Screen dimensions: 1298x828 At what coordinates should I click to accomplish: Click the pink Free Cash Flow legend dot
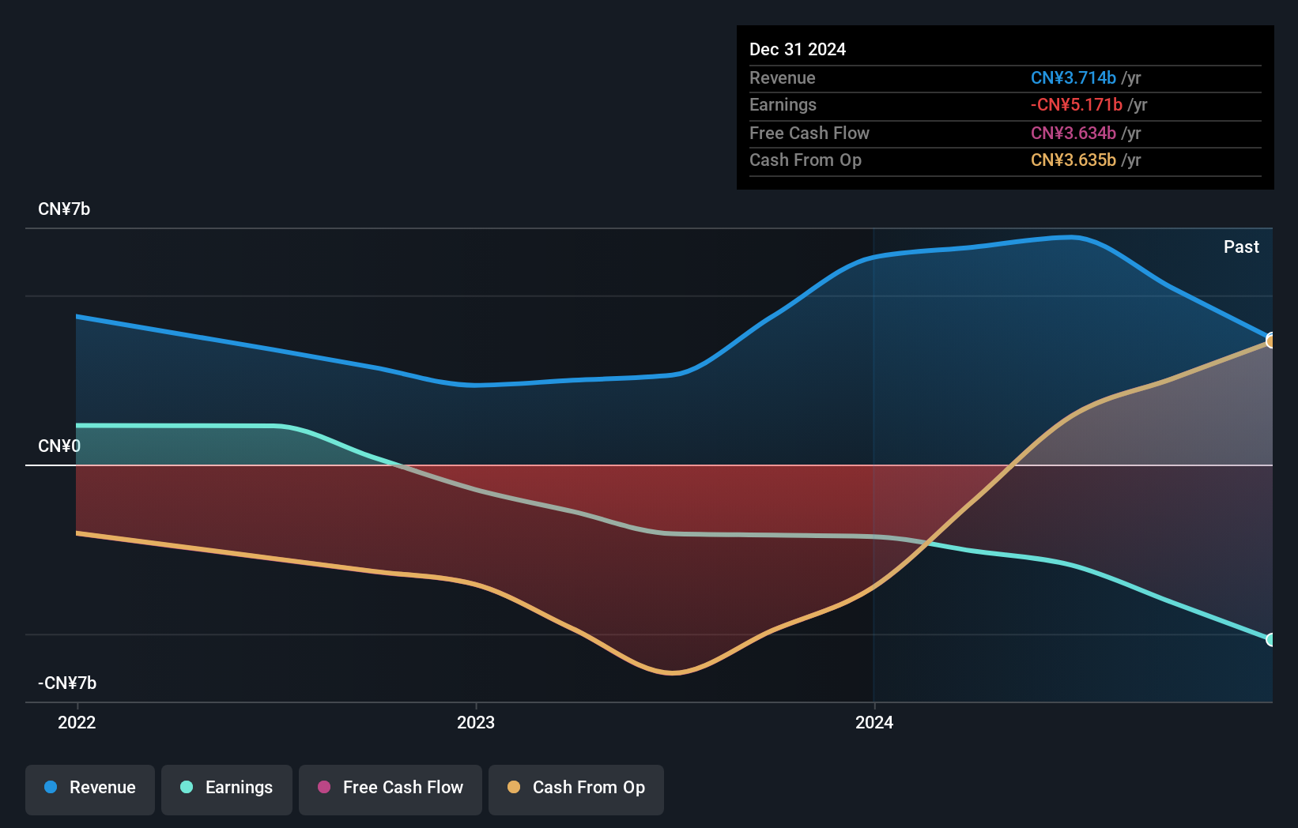(x=324, y=788)
